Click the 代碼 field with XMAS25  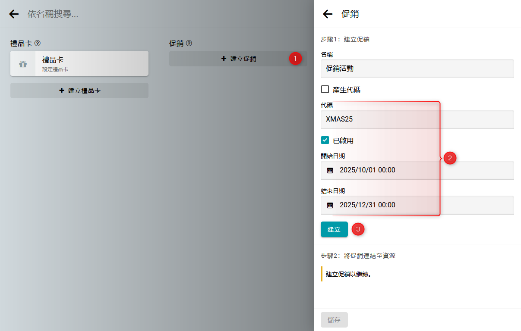[x=417, y=119]
